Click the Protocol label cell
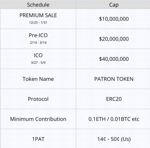 tap(38, 99)
